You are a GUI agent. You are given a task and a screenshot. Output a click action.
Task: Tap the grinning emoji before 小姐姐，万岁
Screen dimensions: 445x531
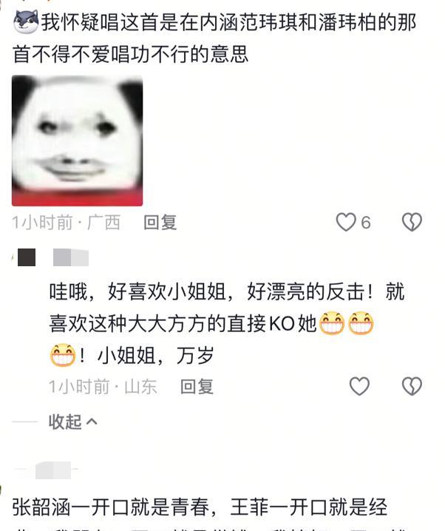[63, 355]
